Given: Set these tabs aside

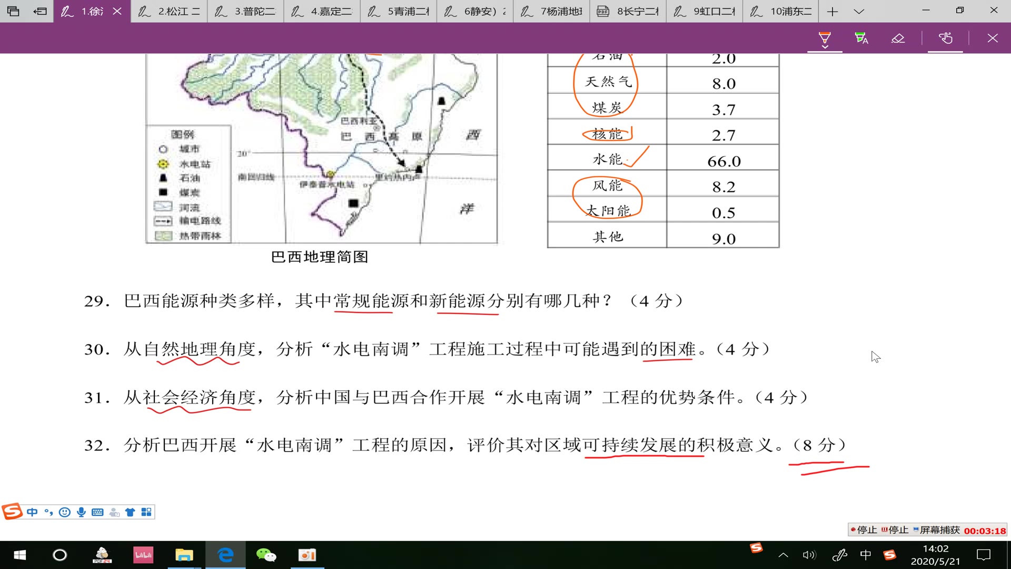Looking at the screenshot, I should coord(40,11).
